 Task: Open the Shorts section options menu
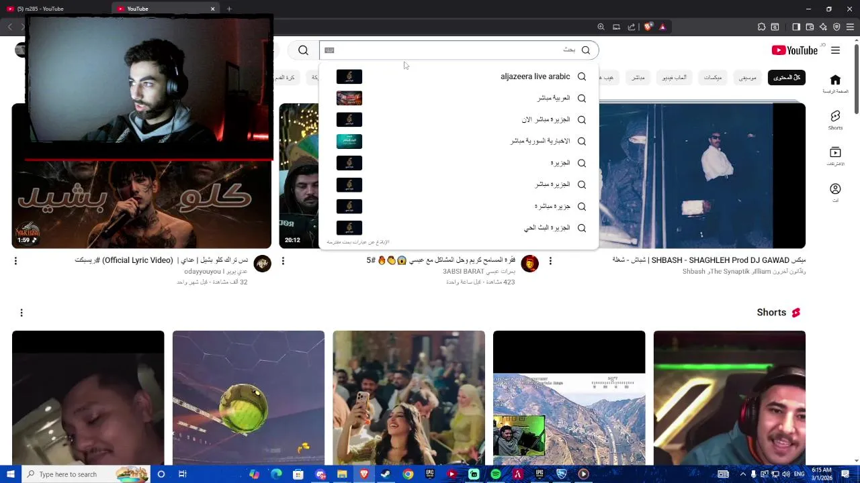pyautogui.click(x=21, y=313)
